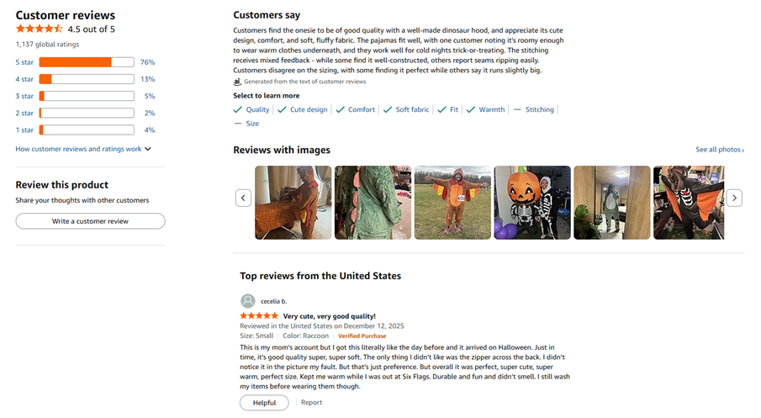Select the Stitching mixed-feedback topic
This screenshot has height=418, width=761.
tap(534, 110)
